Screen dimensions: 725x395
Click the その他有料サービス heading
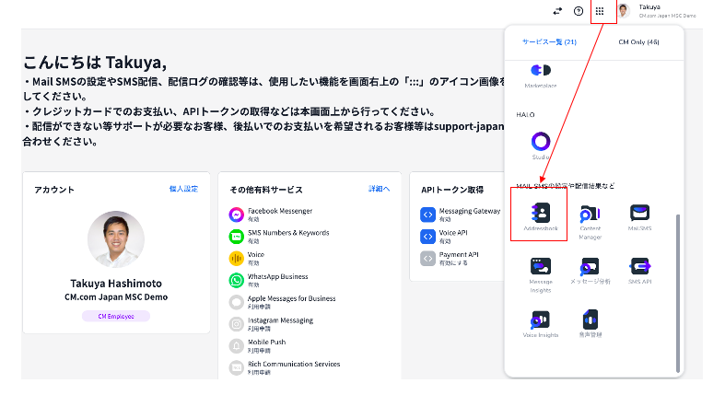(x=266, y=190)
